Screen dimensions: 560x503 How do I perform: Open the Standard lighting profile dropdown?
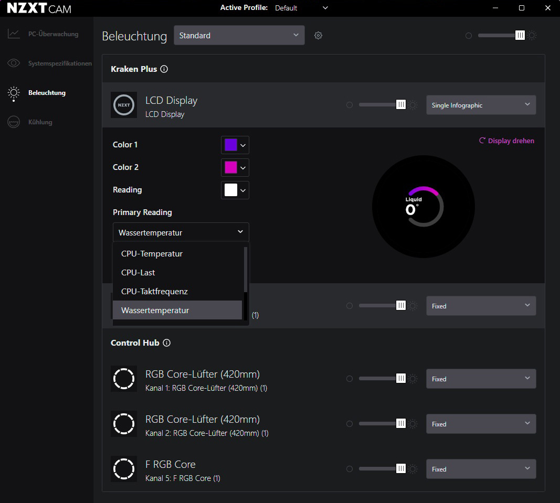(x=239, y=35)
